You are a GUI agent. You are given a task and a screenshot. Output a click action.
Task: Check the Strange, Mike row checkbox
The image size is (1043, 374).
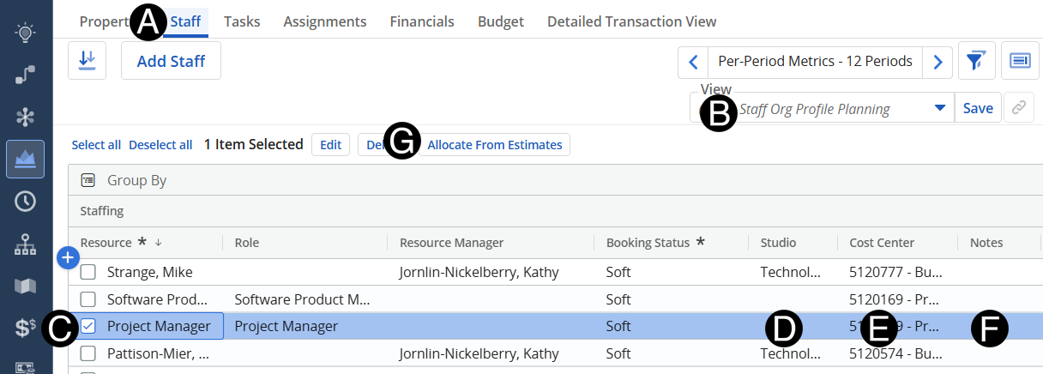pyautogui.click(x=88, y=273)
